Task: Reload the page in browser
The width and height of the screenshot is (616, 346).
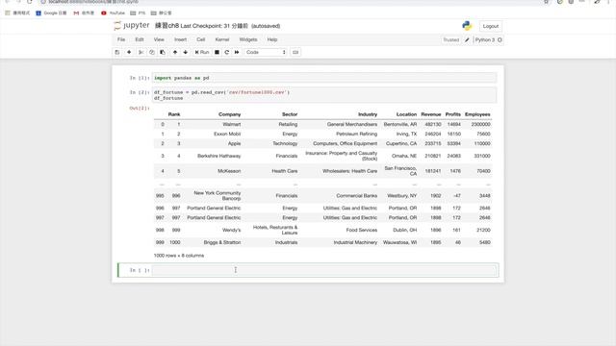Action: [x=30, y=2]
